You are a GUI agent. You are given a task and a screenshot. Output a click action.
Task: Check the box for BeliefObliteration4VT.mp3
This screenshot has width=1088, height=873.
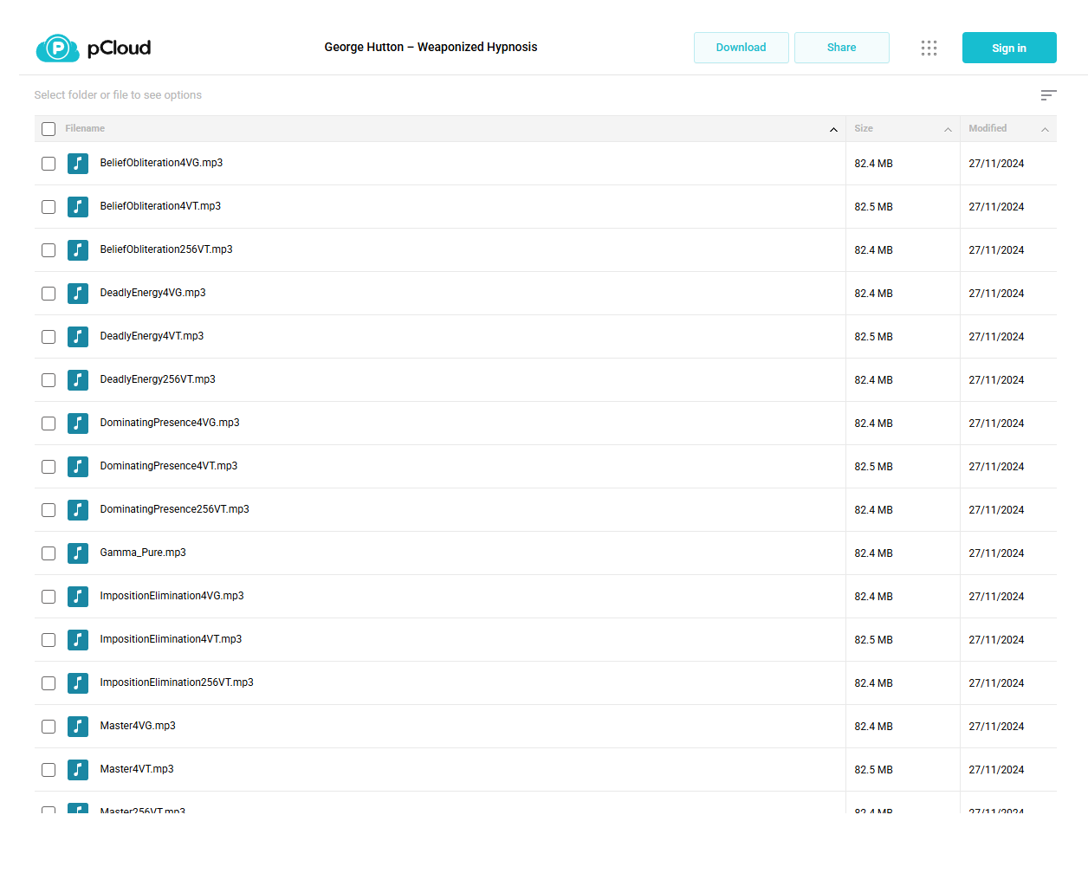pos(49,207)
